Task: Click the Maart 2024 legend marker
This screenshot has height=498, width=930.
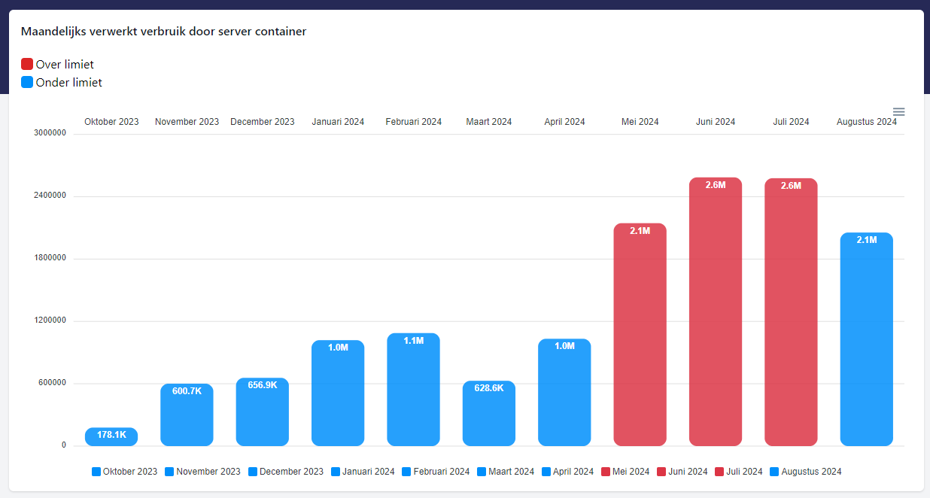Action: click(482, 472)
